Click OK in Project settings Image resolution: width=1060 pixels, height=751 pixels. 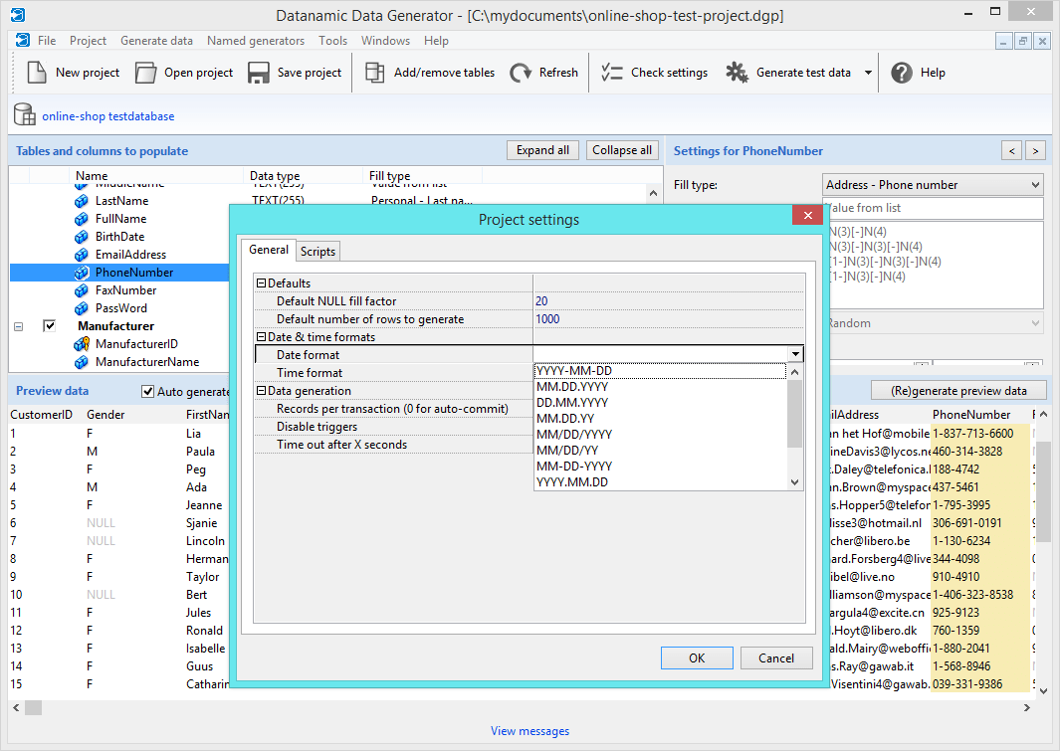point(697,657)
